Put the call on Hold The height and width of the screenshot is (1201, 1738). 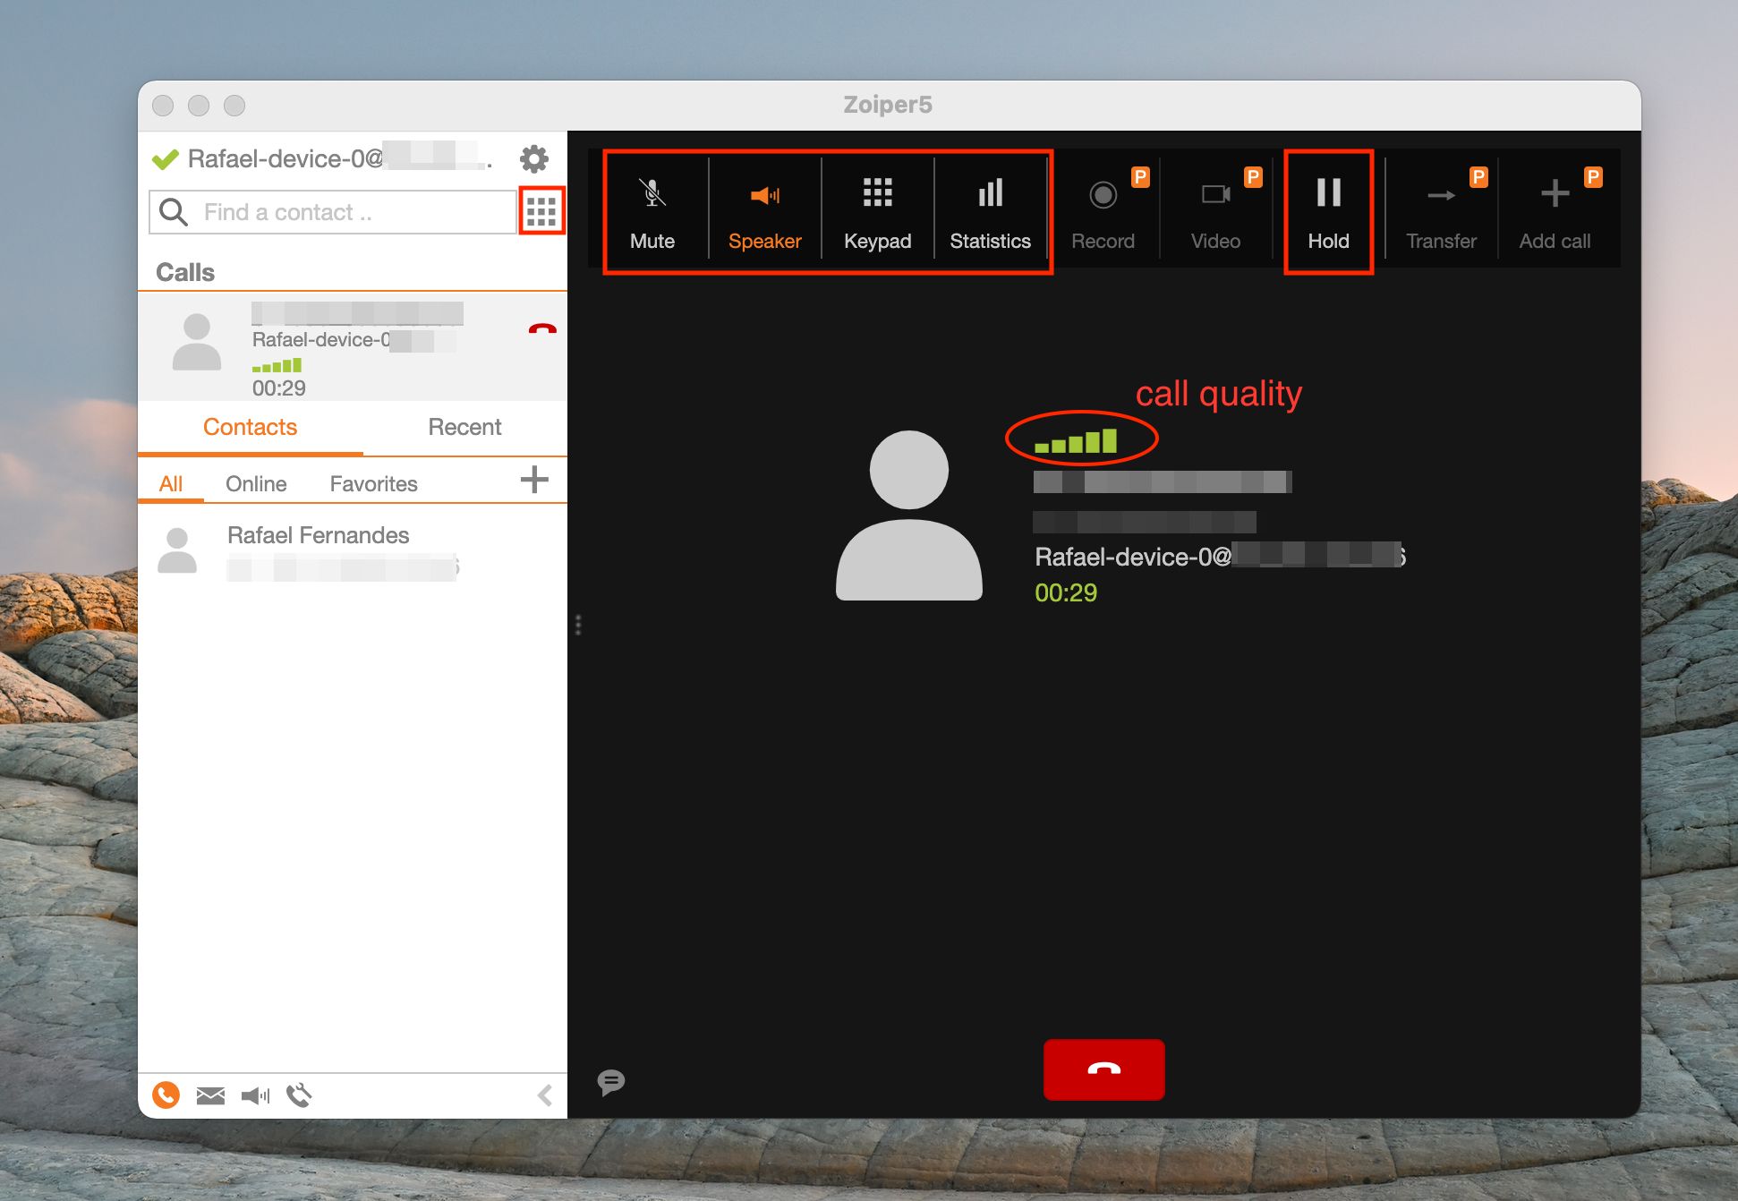point(1328,209)
